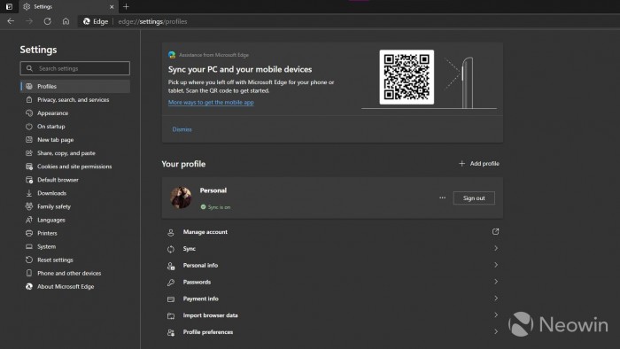Click the Reset settings icon

coord(29,260)
